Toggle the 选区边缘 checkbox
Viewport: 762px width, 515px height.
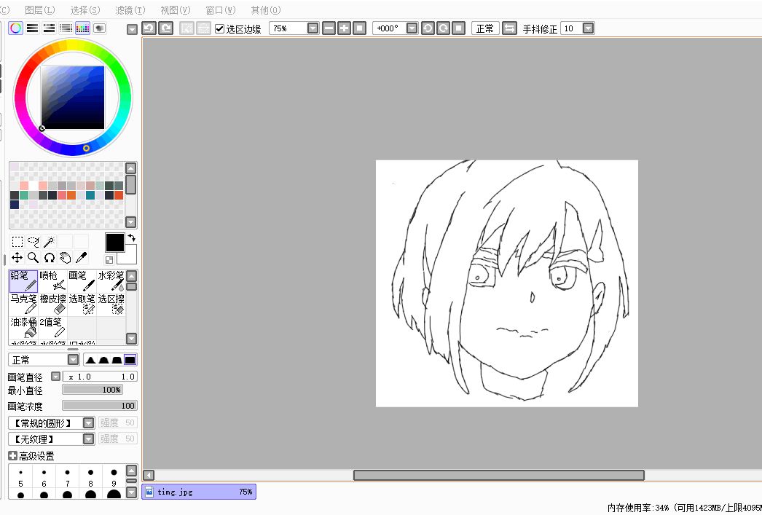tap(219, 28)
